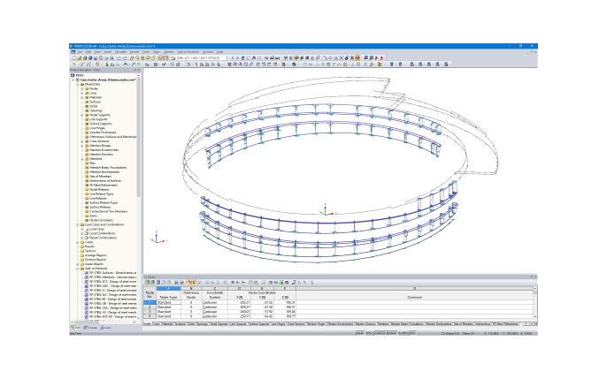The width and height of the screenshot is (607, 379).
Task: Click the Nodes folder icon in navigator
Action: click(x=87, y=88)
